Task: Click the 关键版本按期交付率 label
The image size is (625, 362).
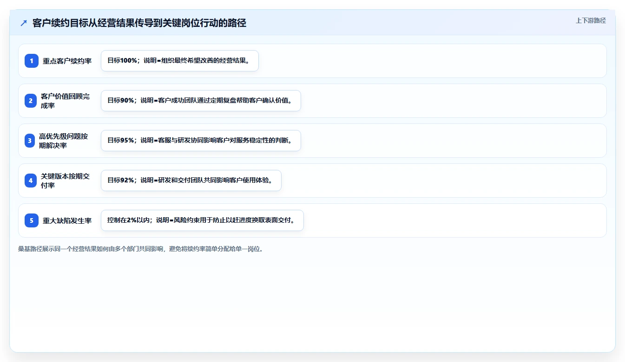Action: 66,181
